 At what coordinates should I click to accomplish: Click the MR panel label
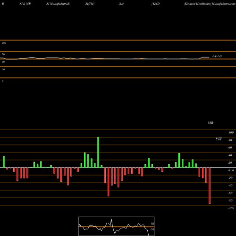pyautogui.click(x=211, y=123)
